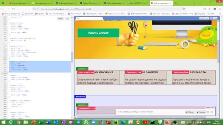Viewport: 223px width, 125px height.
Task: Click the preview pane vertical scrollbar
Action: pyautogui.click(x=218, y=52)
